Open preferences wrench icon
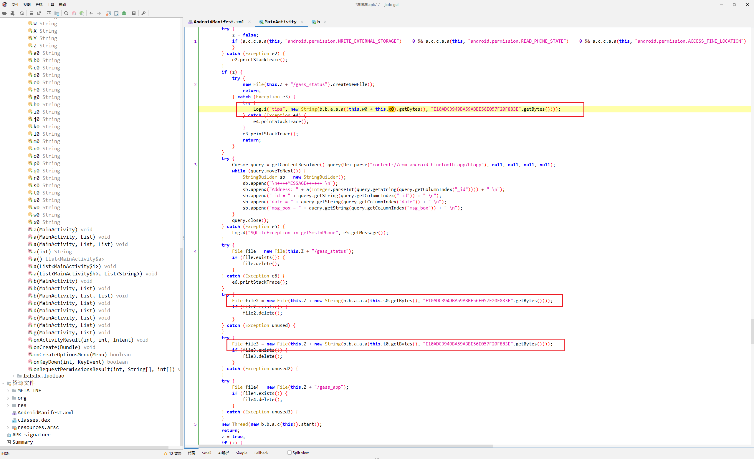The image size is (754, 459). [x=143, y=13]
